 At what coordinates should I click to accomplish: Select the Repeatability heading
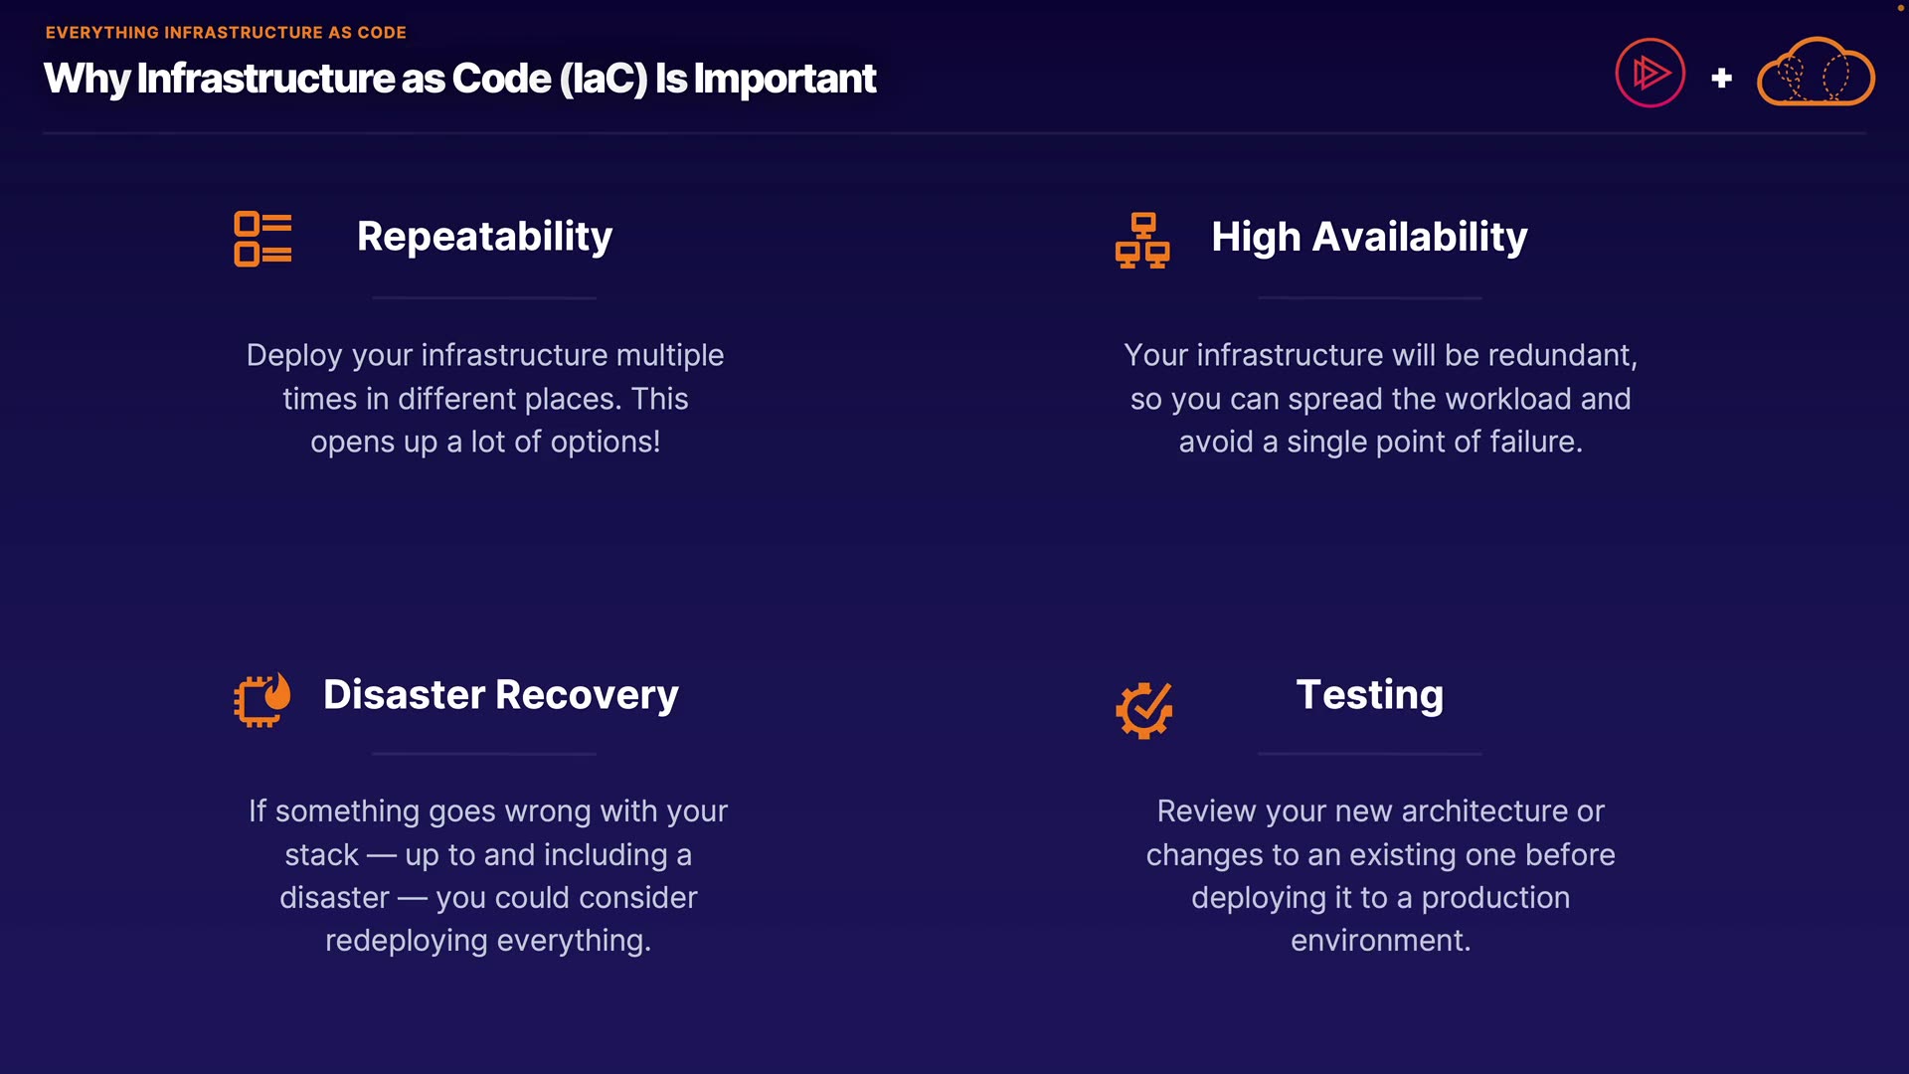(x=484, y=237)
